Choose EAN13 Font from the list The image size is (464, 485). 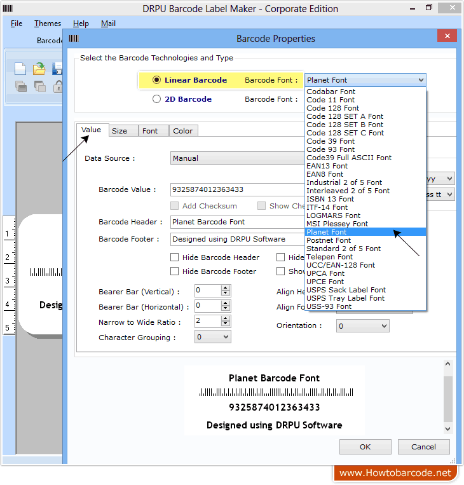click(365, 166)
